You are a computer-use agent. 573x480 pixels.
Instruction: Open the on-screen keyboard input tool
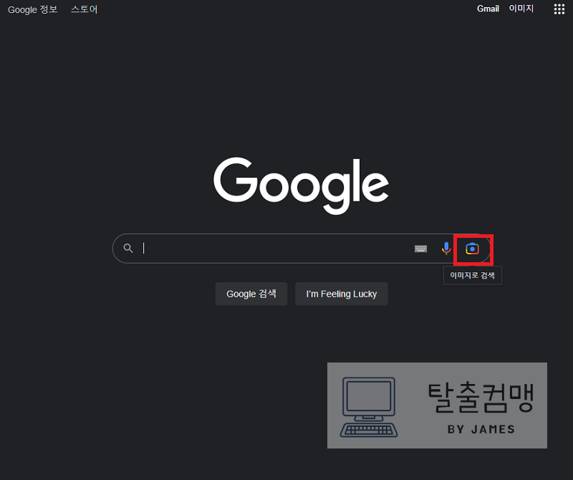click(420, 249)
